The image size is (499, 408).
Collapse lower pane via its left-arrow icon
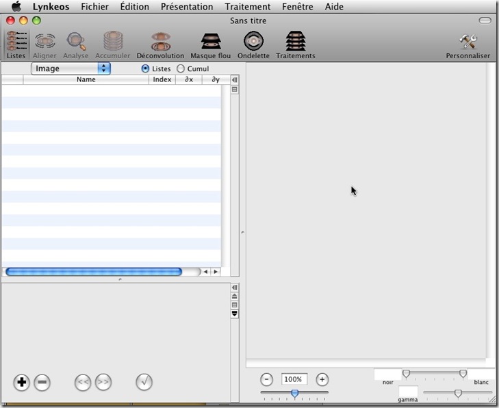(235, 288)
